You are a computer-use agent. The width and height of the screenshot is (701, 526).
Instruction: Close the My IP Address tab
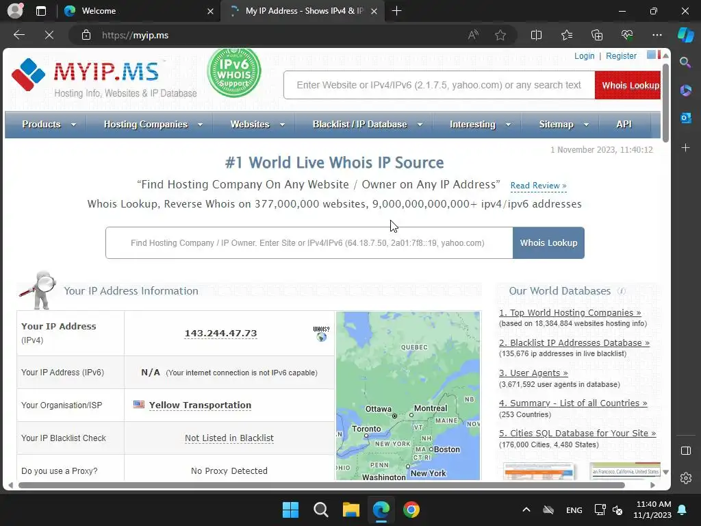(374, 11)
